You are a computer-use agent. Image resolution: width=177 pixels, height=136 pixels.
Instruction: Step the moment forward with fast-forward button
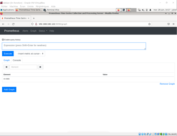click(x=40, y=67)
